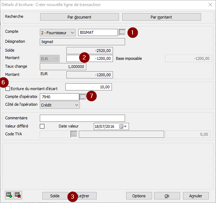Viewport: 216px width, 203px height.
Task: Confirm with the Ok button
Action: point(167,196)
